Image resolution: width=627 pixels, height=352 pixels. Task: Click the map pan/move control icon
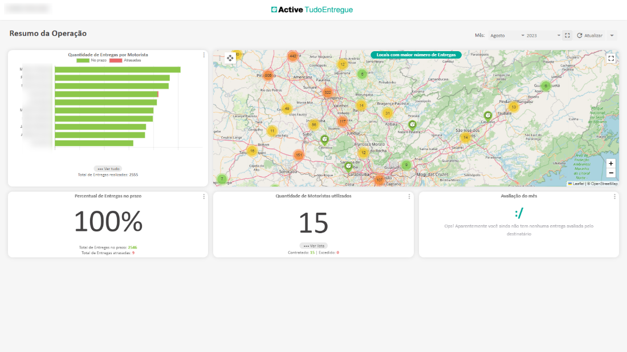(230, 58)
